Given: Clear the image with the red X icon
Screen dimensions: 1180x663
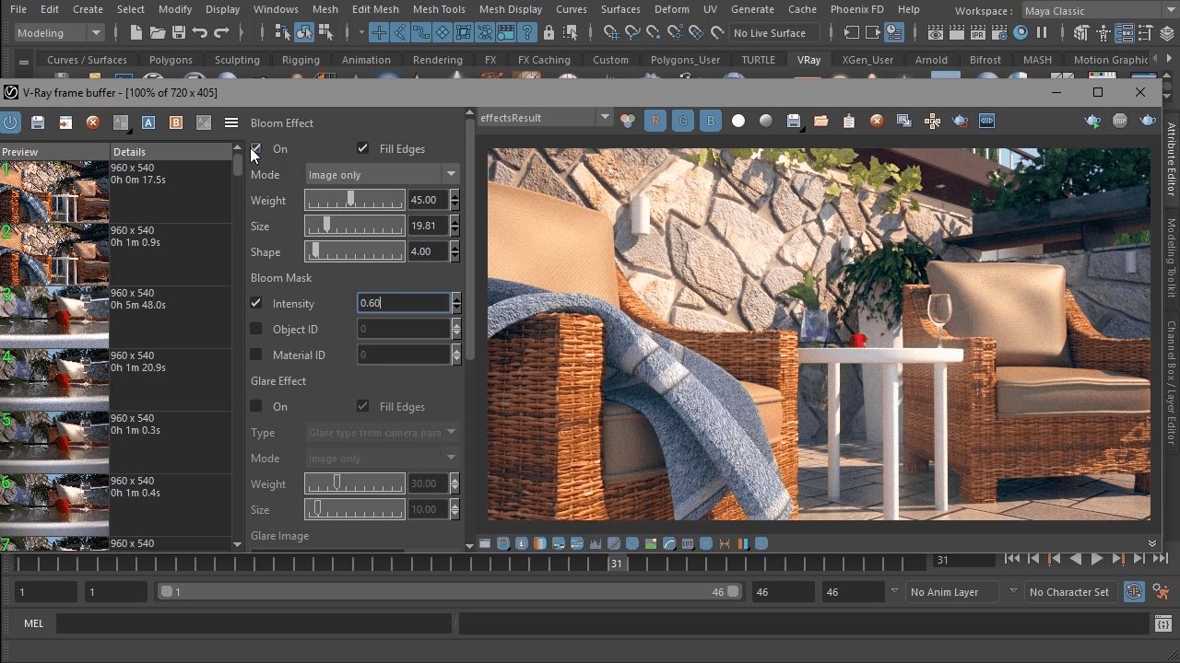Looking at the screenshot, I should coord(876,121).
